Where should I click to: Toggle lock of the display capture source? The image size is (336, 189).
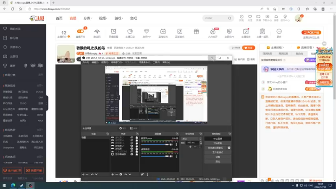pyautogui.click(x=136, y=154)
